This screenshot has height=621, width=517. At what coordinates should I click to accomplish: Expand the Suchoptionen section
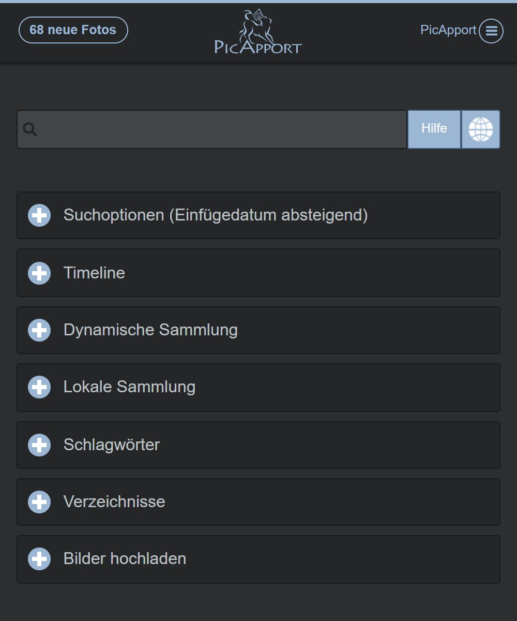click(215, 215)
